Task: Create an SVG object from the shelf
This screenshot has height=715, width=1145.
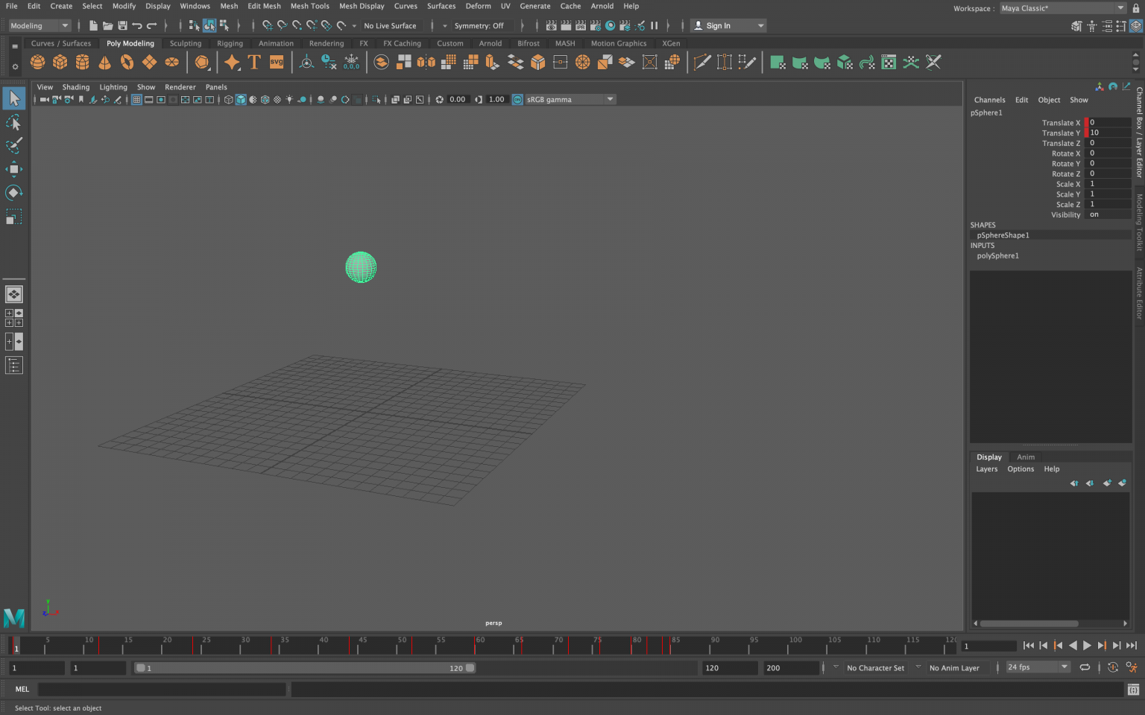Action: 276,62
